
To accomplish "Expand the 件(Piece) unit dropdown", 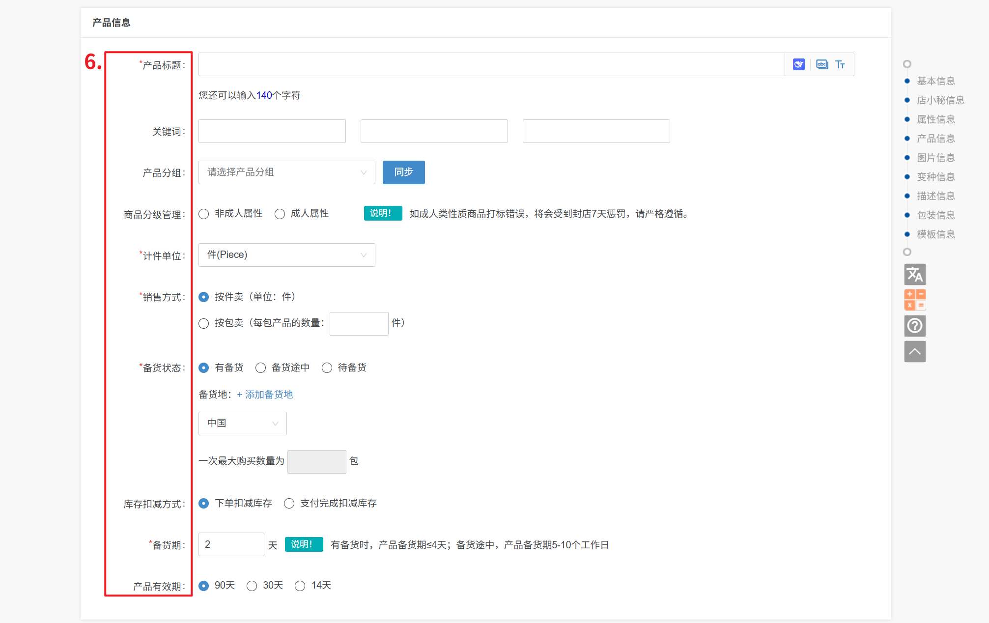I will pos(286,255).
